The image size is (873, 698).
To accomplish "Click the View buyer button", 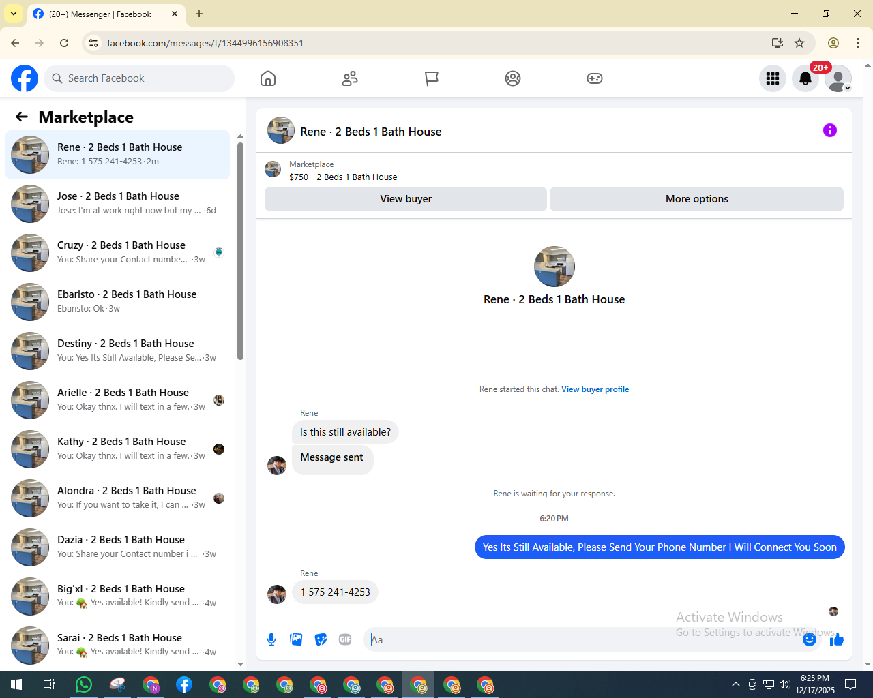I will point(406,199).
